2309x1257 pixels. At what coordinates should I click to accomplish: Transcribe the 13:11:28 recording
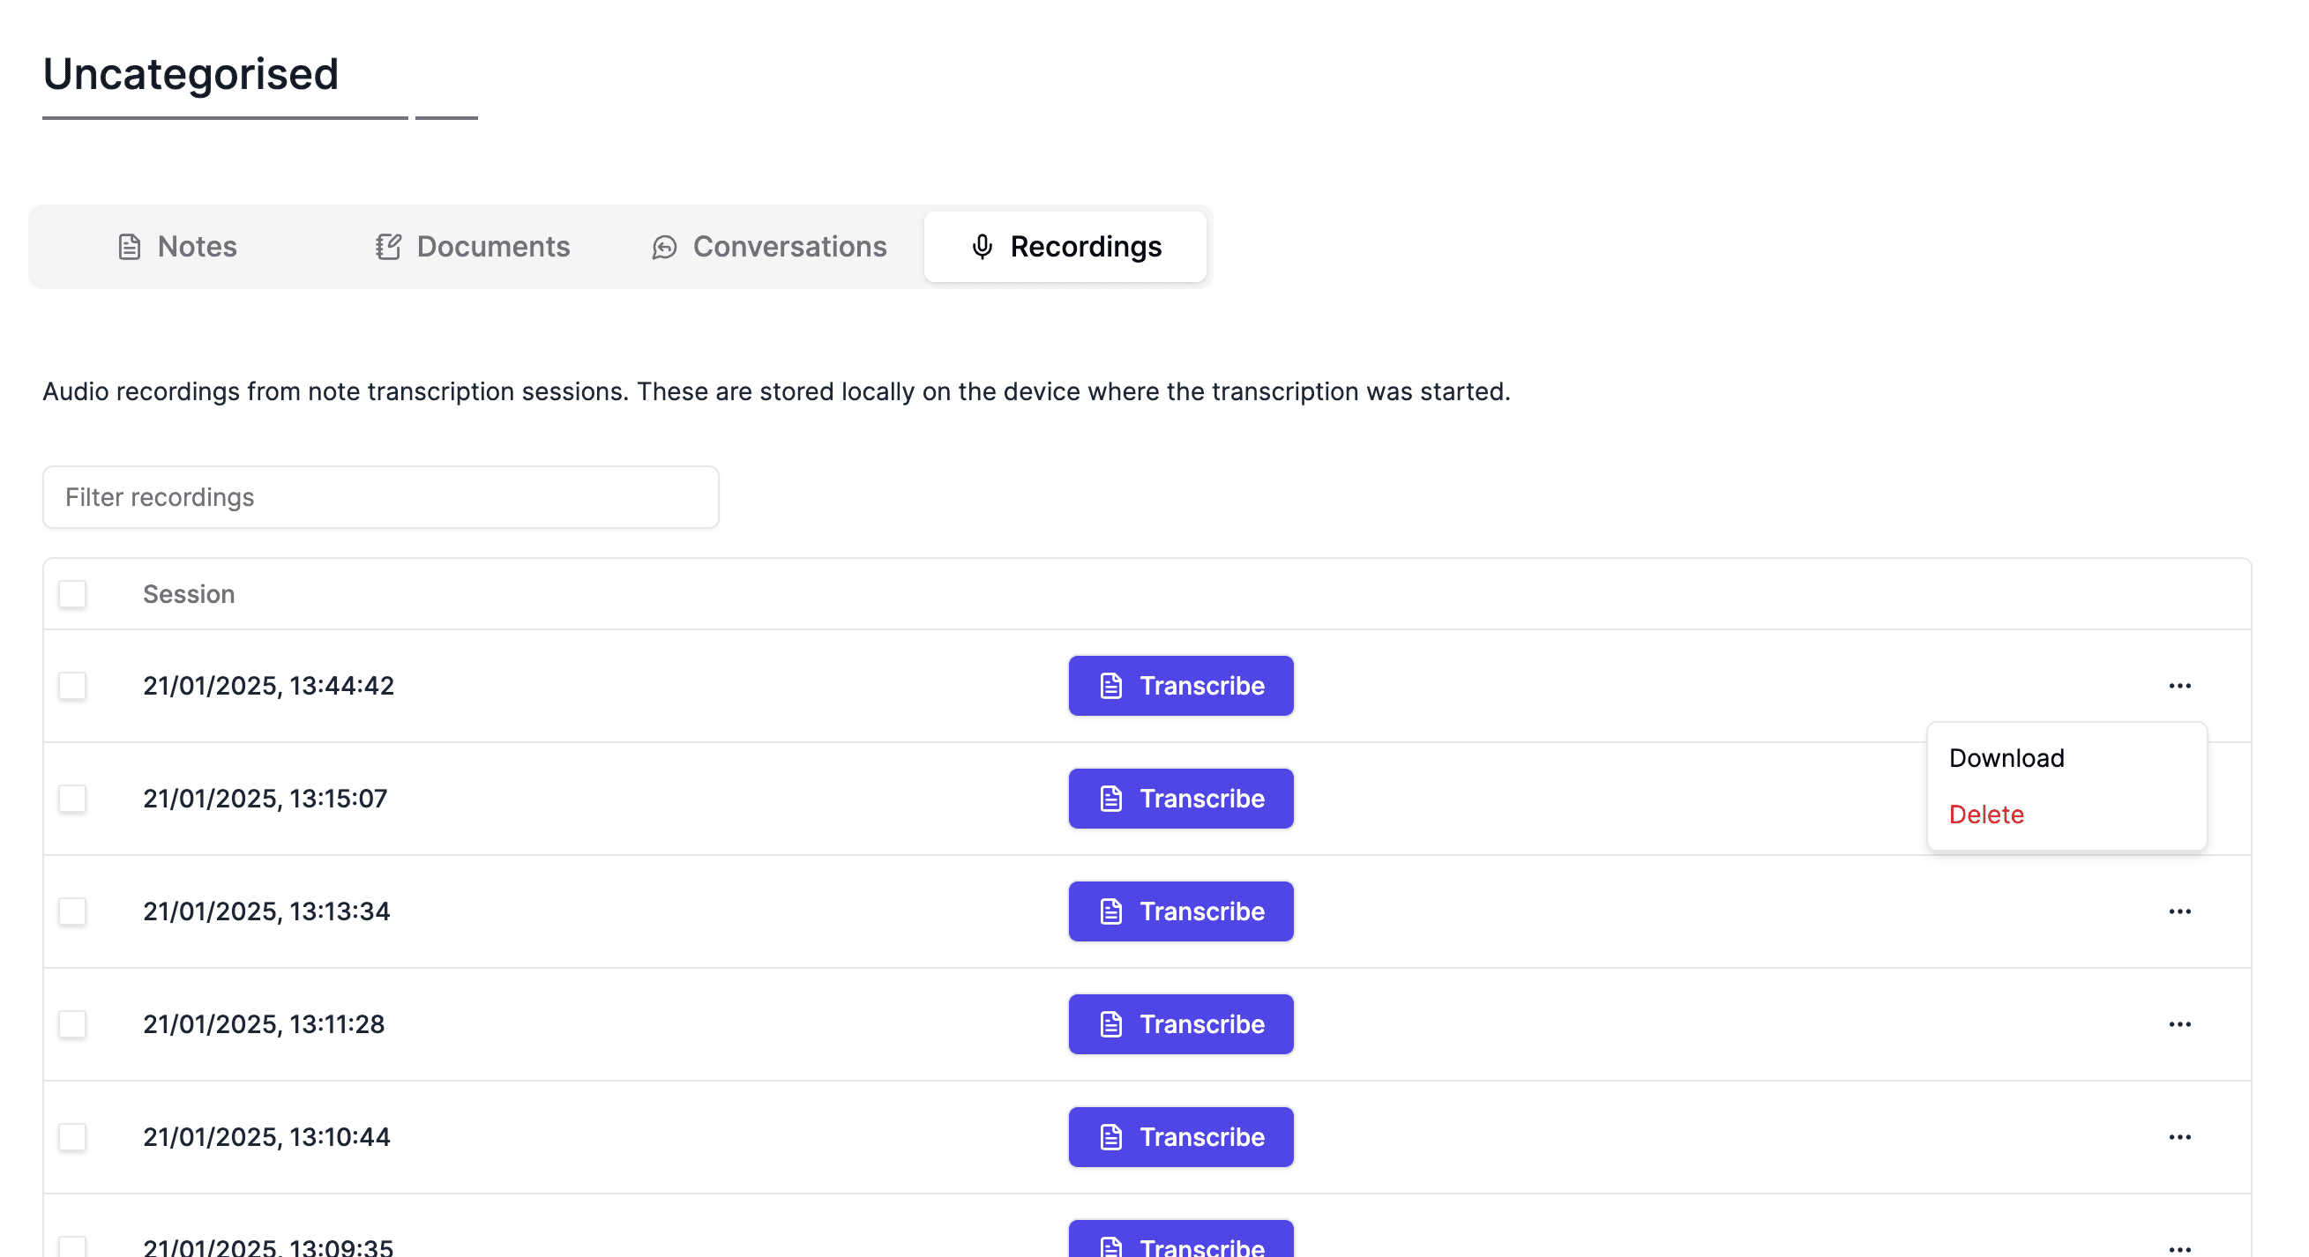(1179, 1024)
